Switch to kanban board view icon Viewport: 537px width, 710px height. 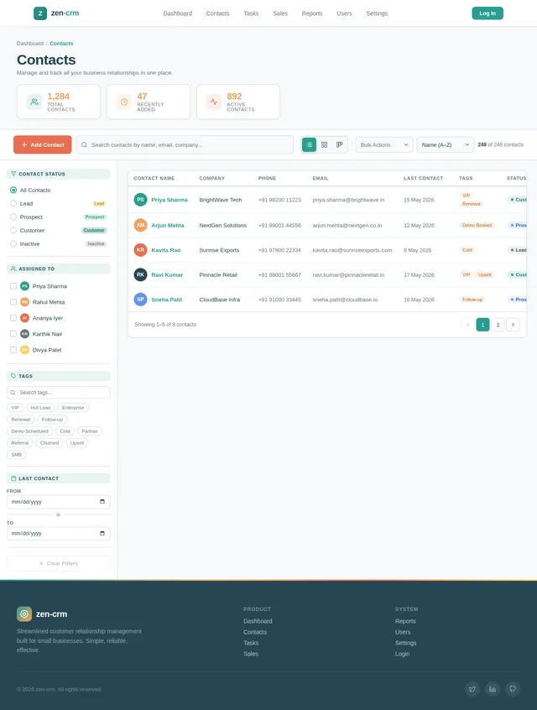(340, 145)
